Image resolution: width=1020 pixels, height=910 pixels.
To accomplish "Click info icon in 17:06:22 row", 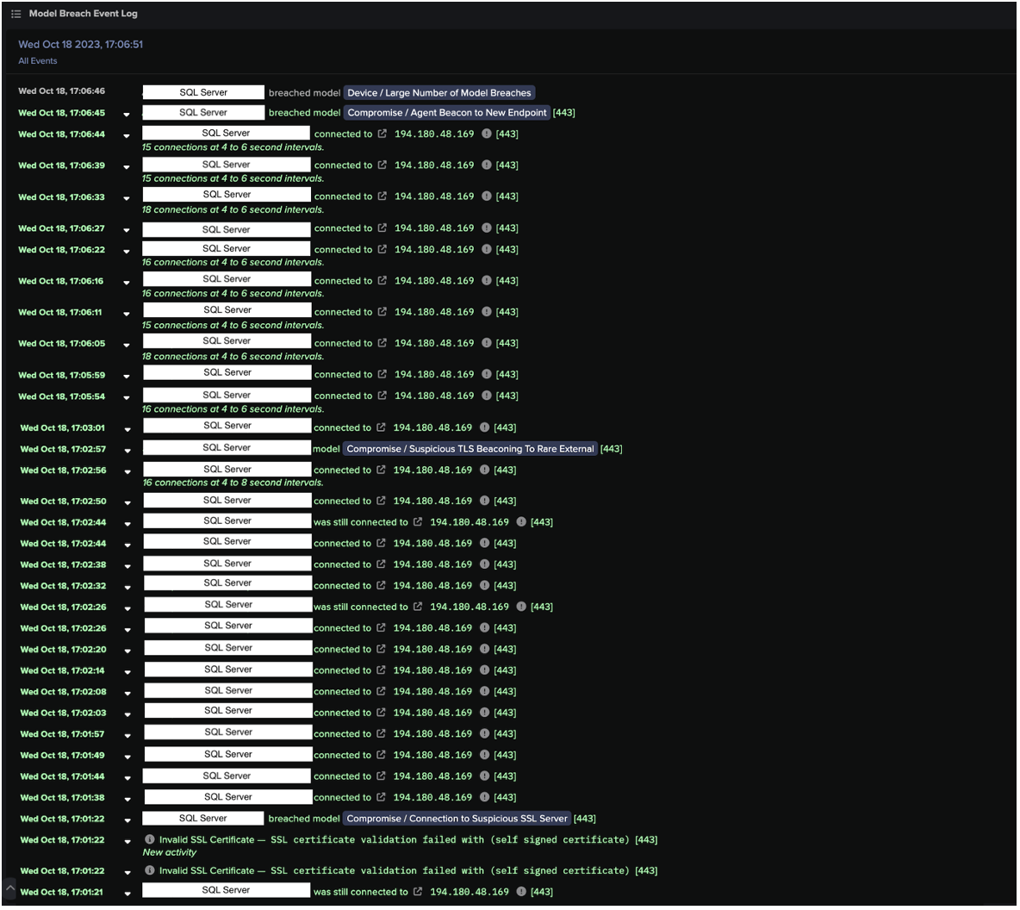I will click(487, 250).
